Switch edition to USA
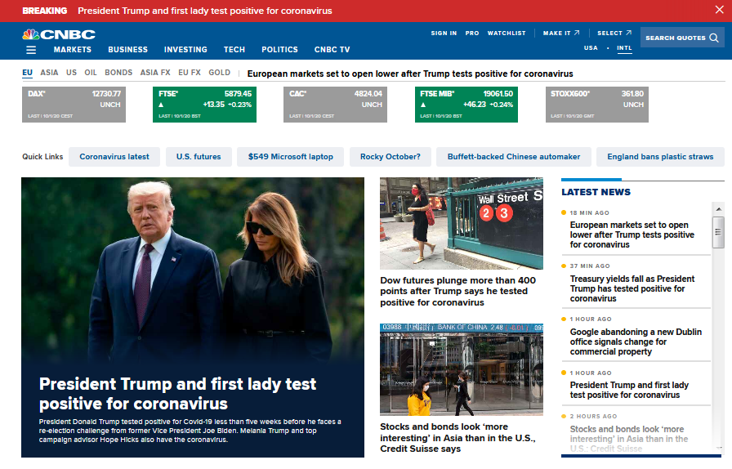 (591, 47)
